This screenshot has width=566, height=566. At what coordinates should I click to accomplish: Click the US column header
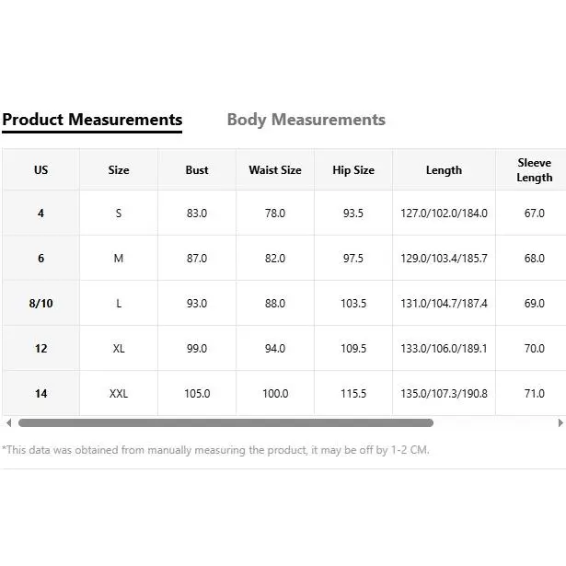[x=40, y=170]
